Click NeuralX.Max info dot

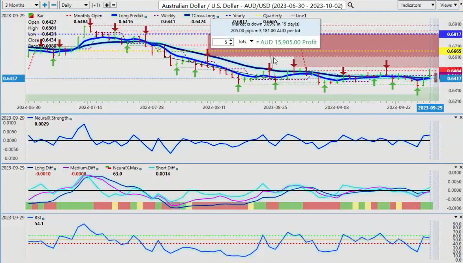(140, 169)
